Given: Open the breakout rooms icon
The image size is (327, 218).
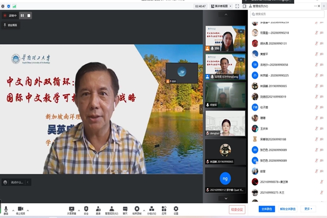Looking at the screenshot, I should (151, 209).
